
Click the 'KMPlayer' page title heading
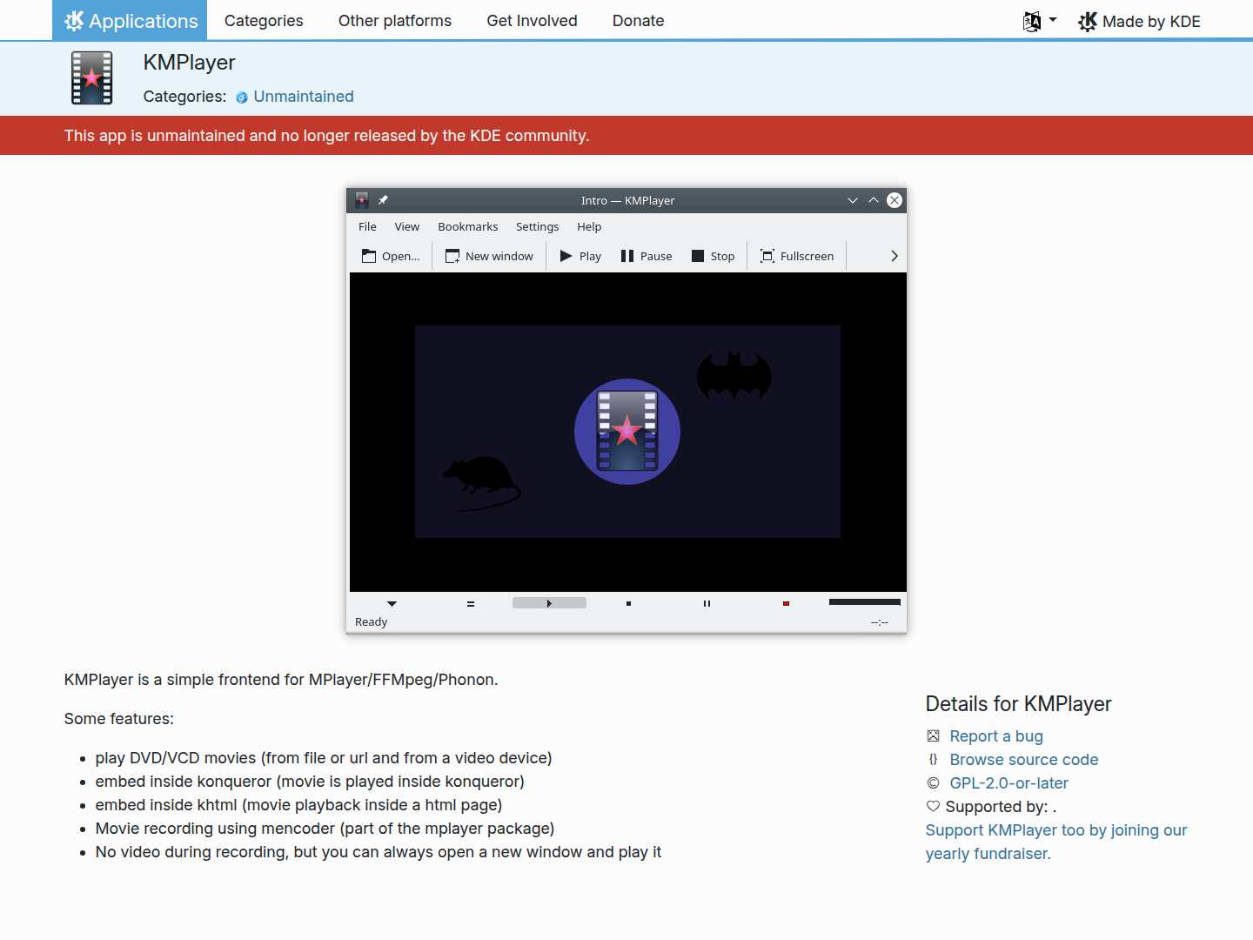pos(189,63)
